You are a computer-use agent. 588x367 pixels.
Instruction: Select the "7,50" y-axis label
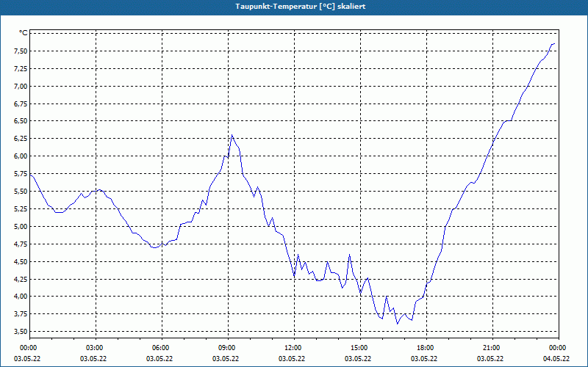21,51
